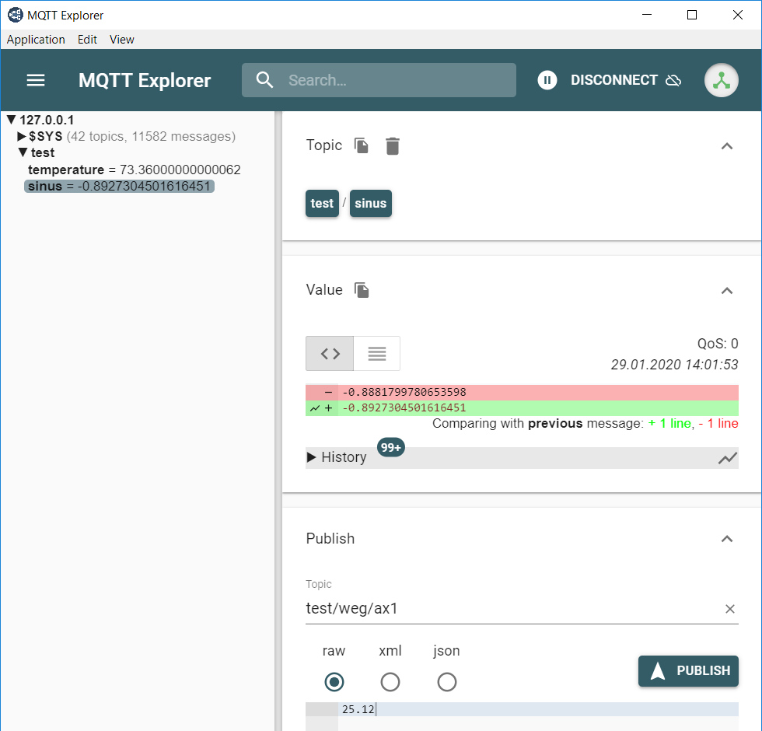The image size is (762, 731).
Task: Click the added value -0.8927304501616451 line
Action: (x=522, y=407)
